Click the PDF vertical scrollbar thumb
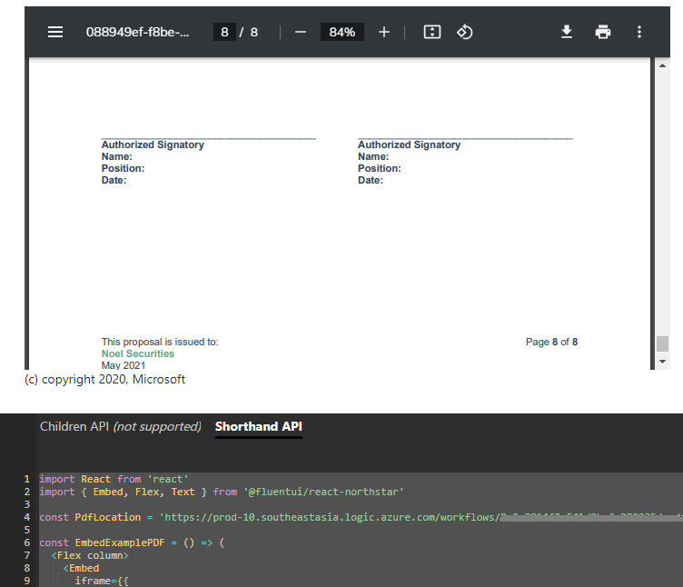The width and height of the screenshot is (683, 587). [x=662, y=343]
